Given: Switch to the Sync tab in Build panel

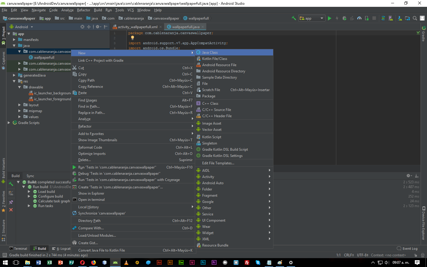Looking at the screenshot, I should pos(30,176).
